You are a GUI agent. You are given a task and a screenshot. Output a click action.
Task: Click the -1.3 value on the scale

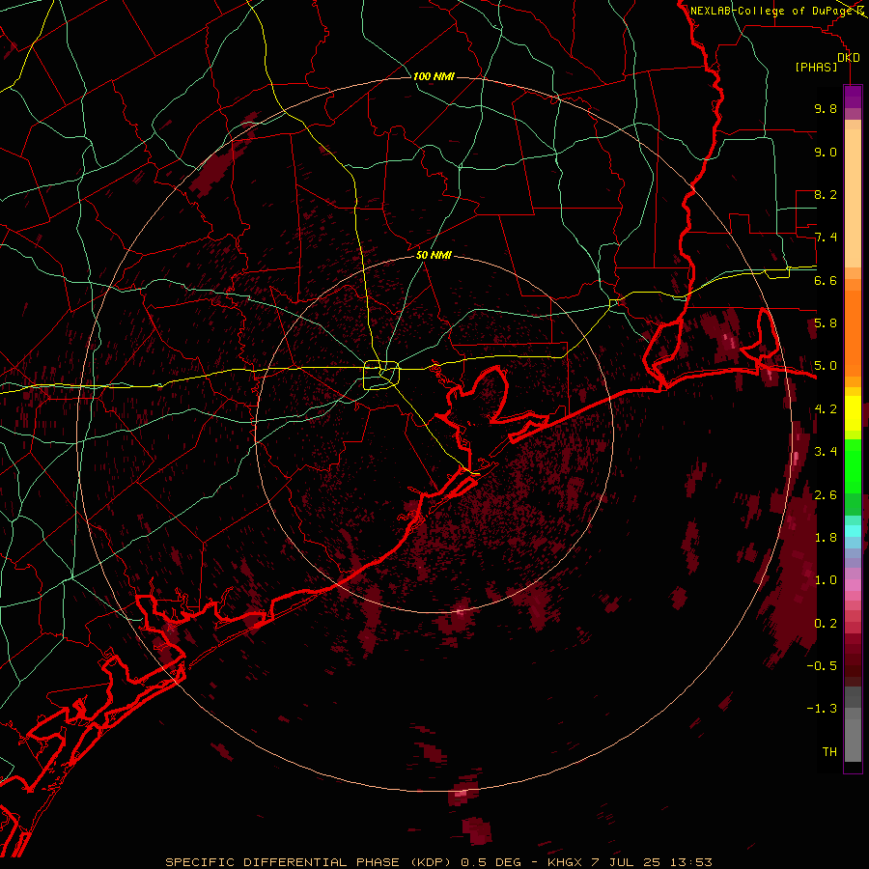(x=822, y=709)
